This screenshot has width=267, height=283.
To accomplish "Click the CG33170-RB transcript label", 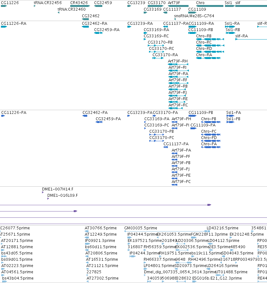I will [x=160, y=42].
